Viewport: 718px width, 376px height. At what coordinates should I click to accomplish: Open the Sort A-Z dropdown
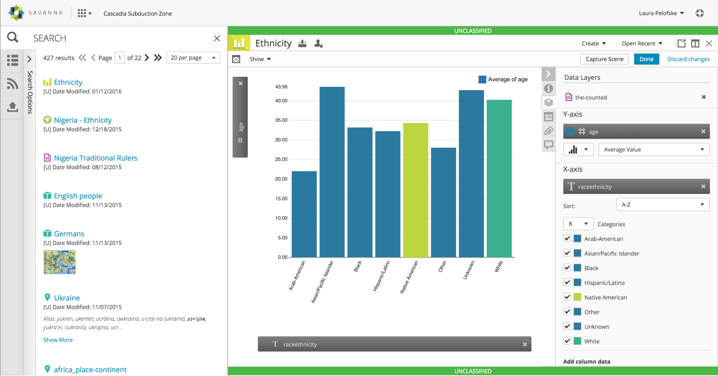point(663,205)
